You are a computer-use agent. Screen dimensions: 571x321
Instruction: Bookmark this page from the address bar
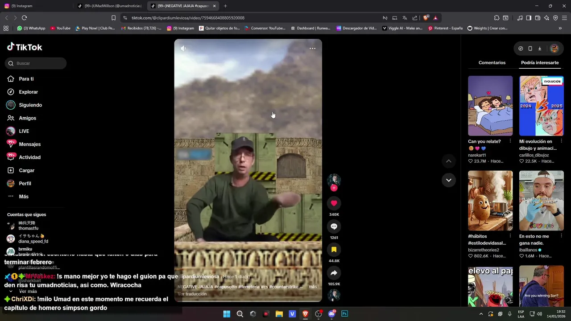tap(113, 18)
